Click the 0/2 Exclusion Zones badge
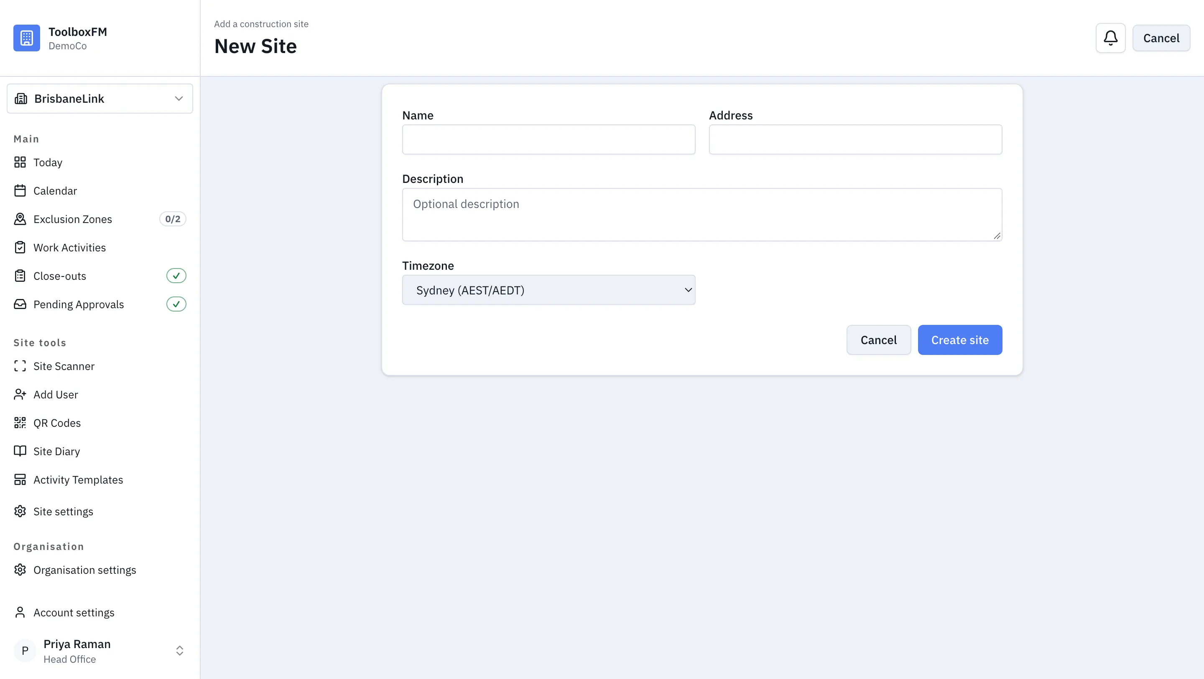Screen dimensions: 1204x679 (173, 219)
